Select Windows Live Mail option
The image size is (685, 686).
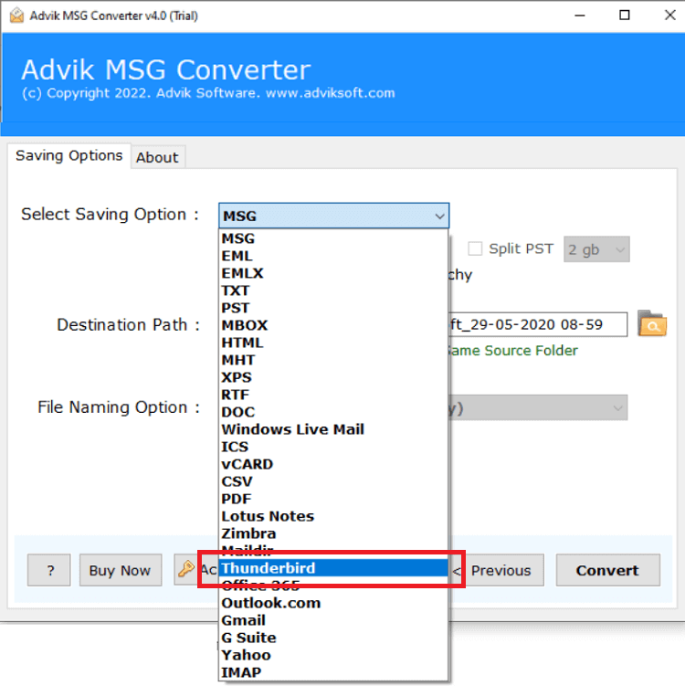click(333, 429)
